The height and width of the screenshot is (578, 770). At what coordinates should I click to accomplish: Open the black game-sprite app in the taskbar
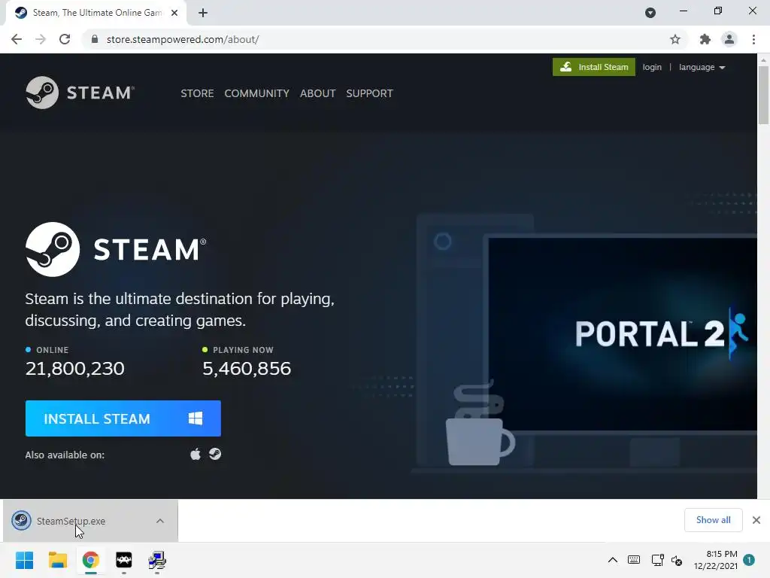coord(124,560)
